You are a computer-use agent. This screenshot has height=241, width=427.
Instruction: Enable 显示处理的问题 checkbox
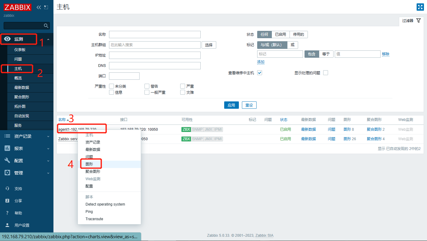[326, 73]
